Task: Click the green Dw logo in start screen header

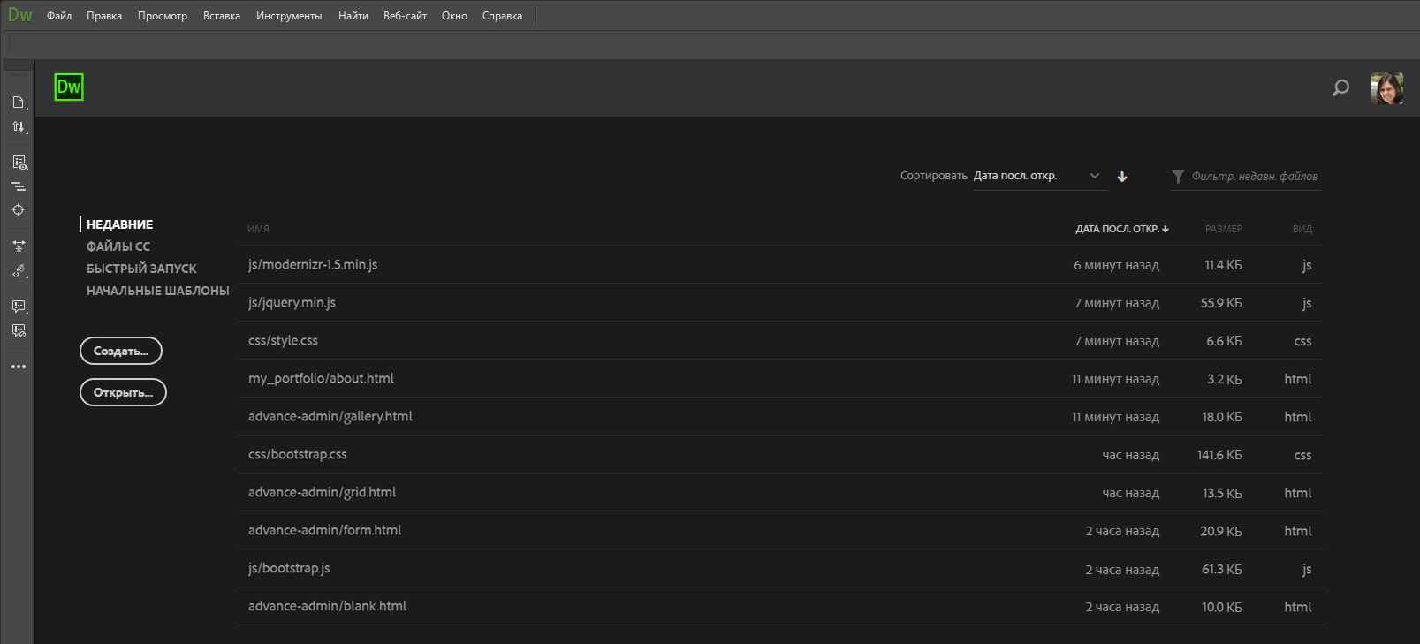Action: click(x=69, y=87)
